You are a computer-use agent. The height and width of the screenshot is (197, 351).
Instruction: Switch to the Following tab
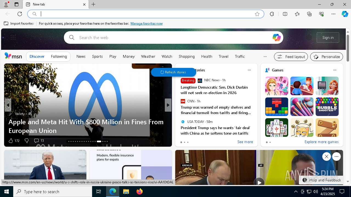[59, 56]
